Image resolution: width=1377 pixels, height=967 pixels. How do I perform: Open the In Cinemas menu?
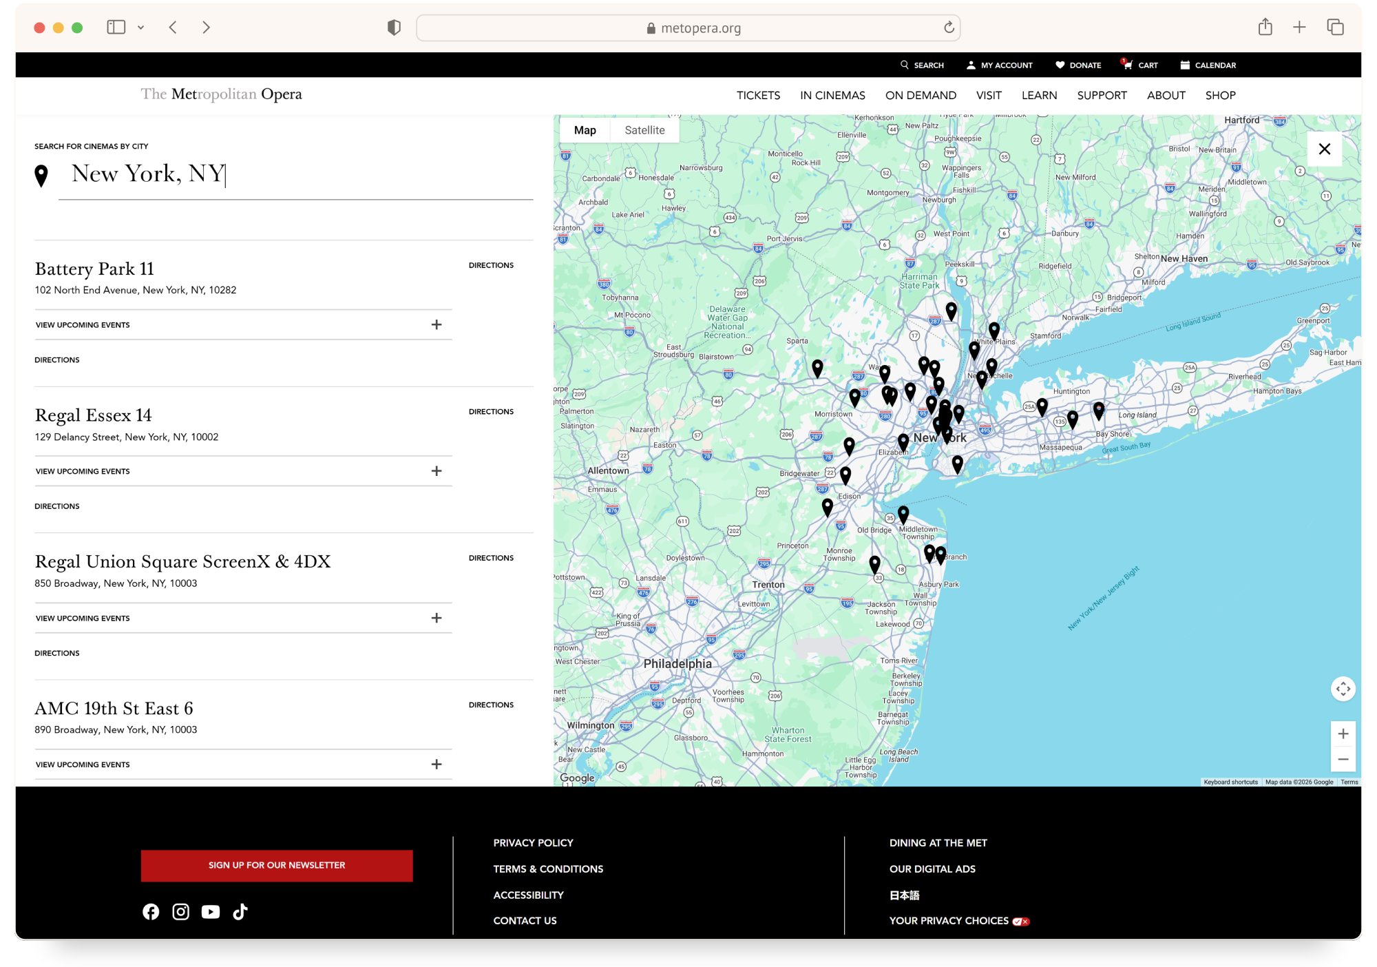point(832,96)
